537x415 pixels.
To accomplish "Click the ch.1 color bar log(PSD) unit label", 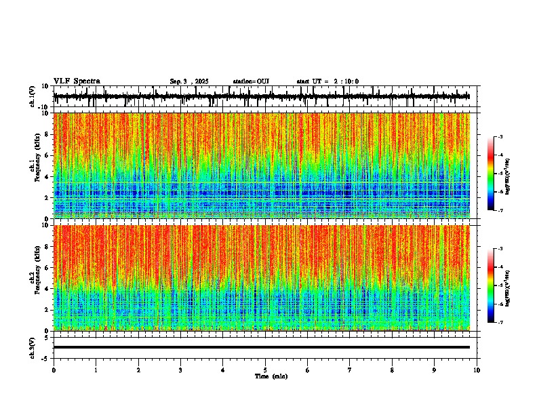I will (508, 176).
